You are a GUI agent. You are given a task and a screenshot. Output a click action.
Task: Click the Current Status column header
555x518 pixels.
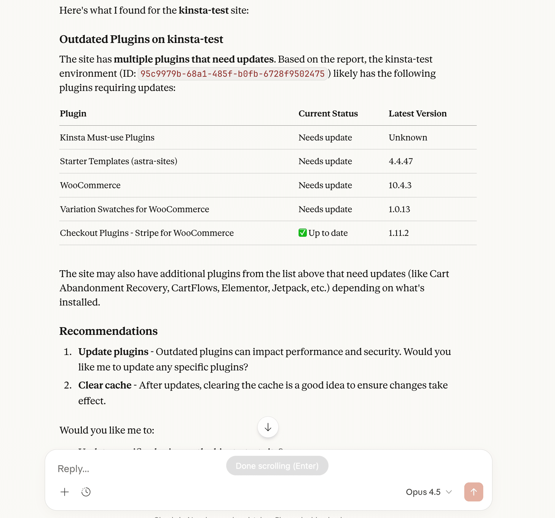[x=328, y=113]
